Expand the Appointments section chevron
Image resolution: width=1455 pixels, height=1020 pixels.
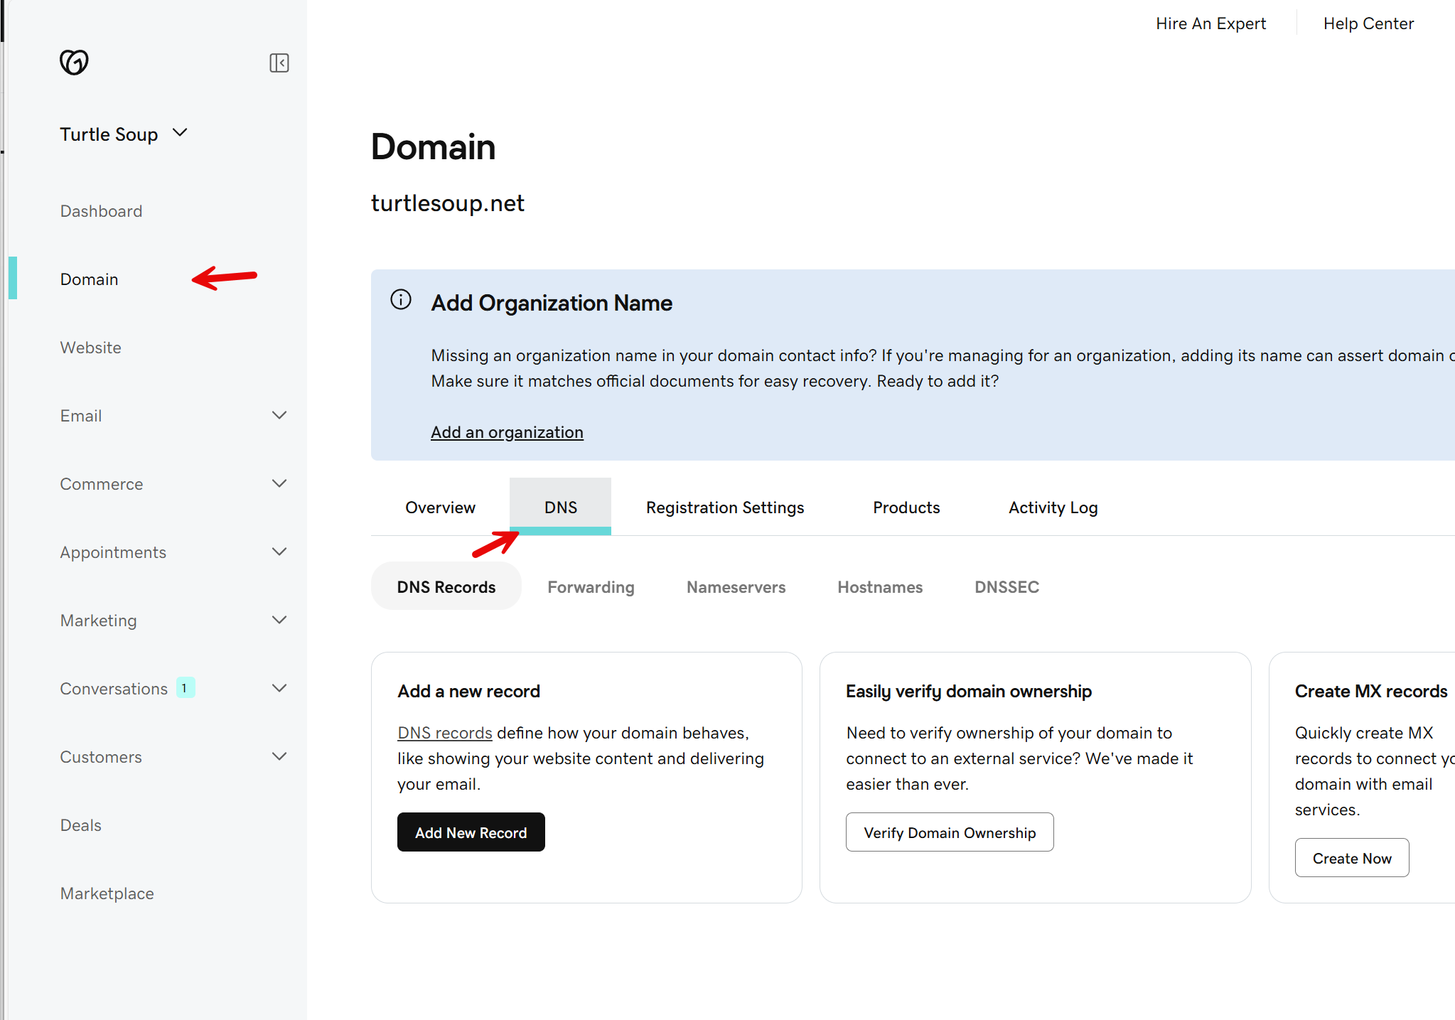279,552
